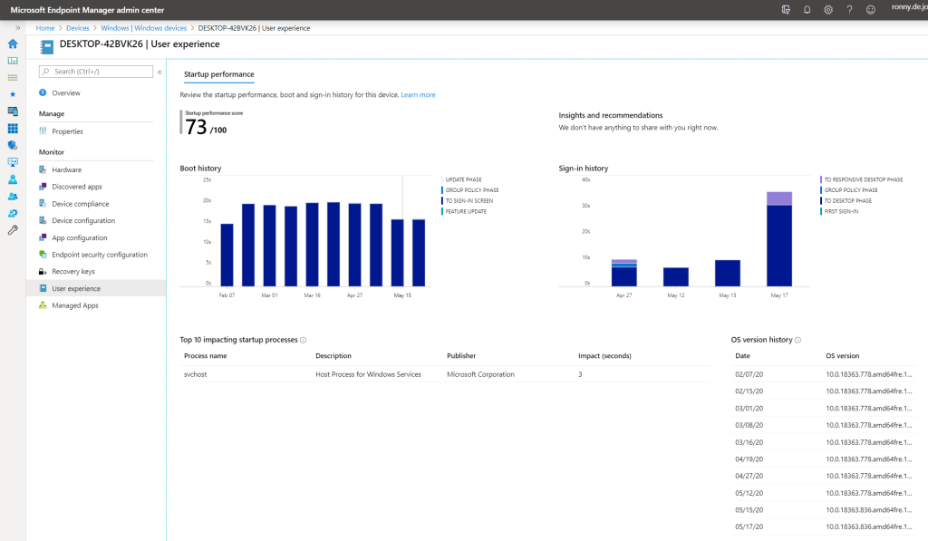Click the help question mark icon
Screen dimensions: 928x541
point(849,10)
